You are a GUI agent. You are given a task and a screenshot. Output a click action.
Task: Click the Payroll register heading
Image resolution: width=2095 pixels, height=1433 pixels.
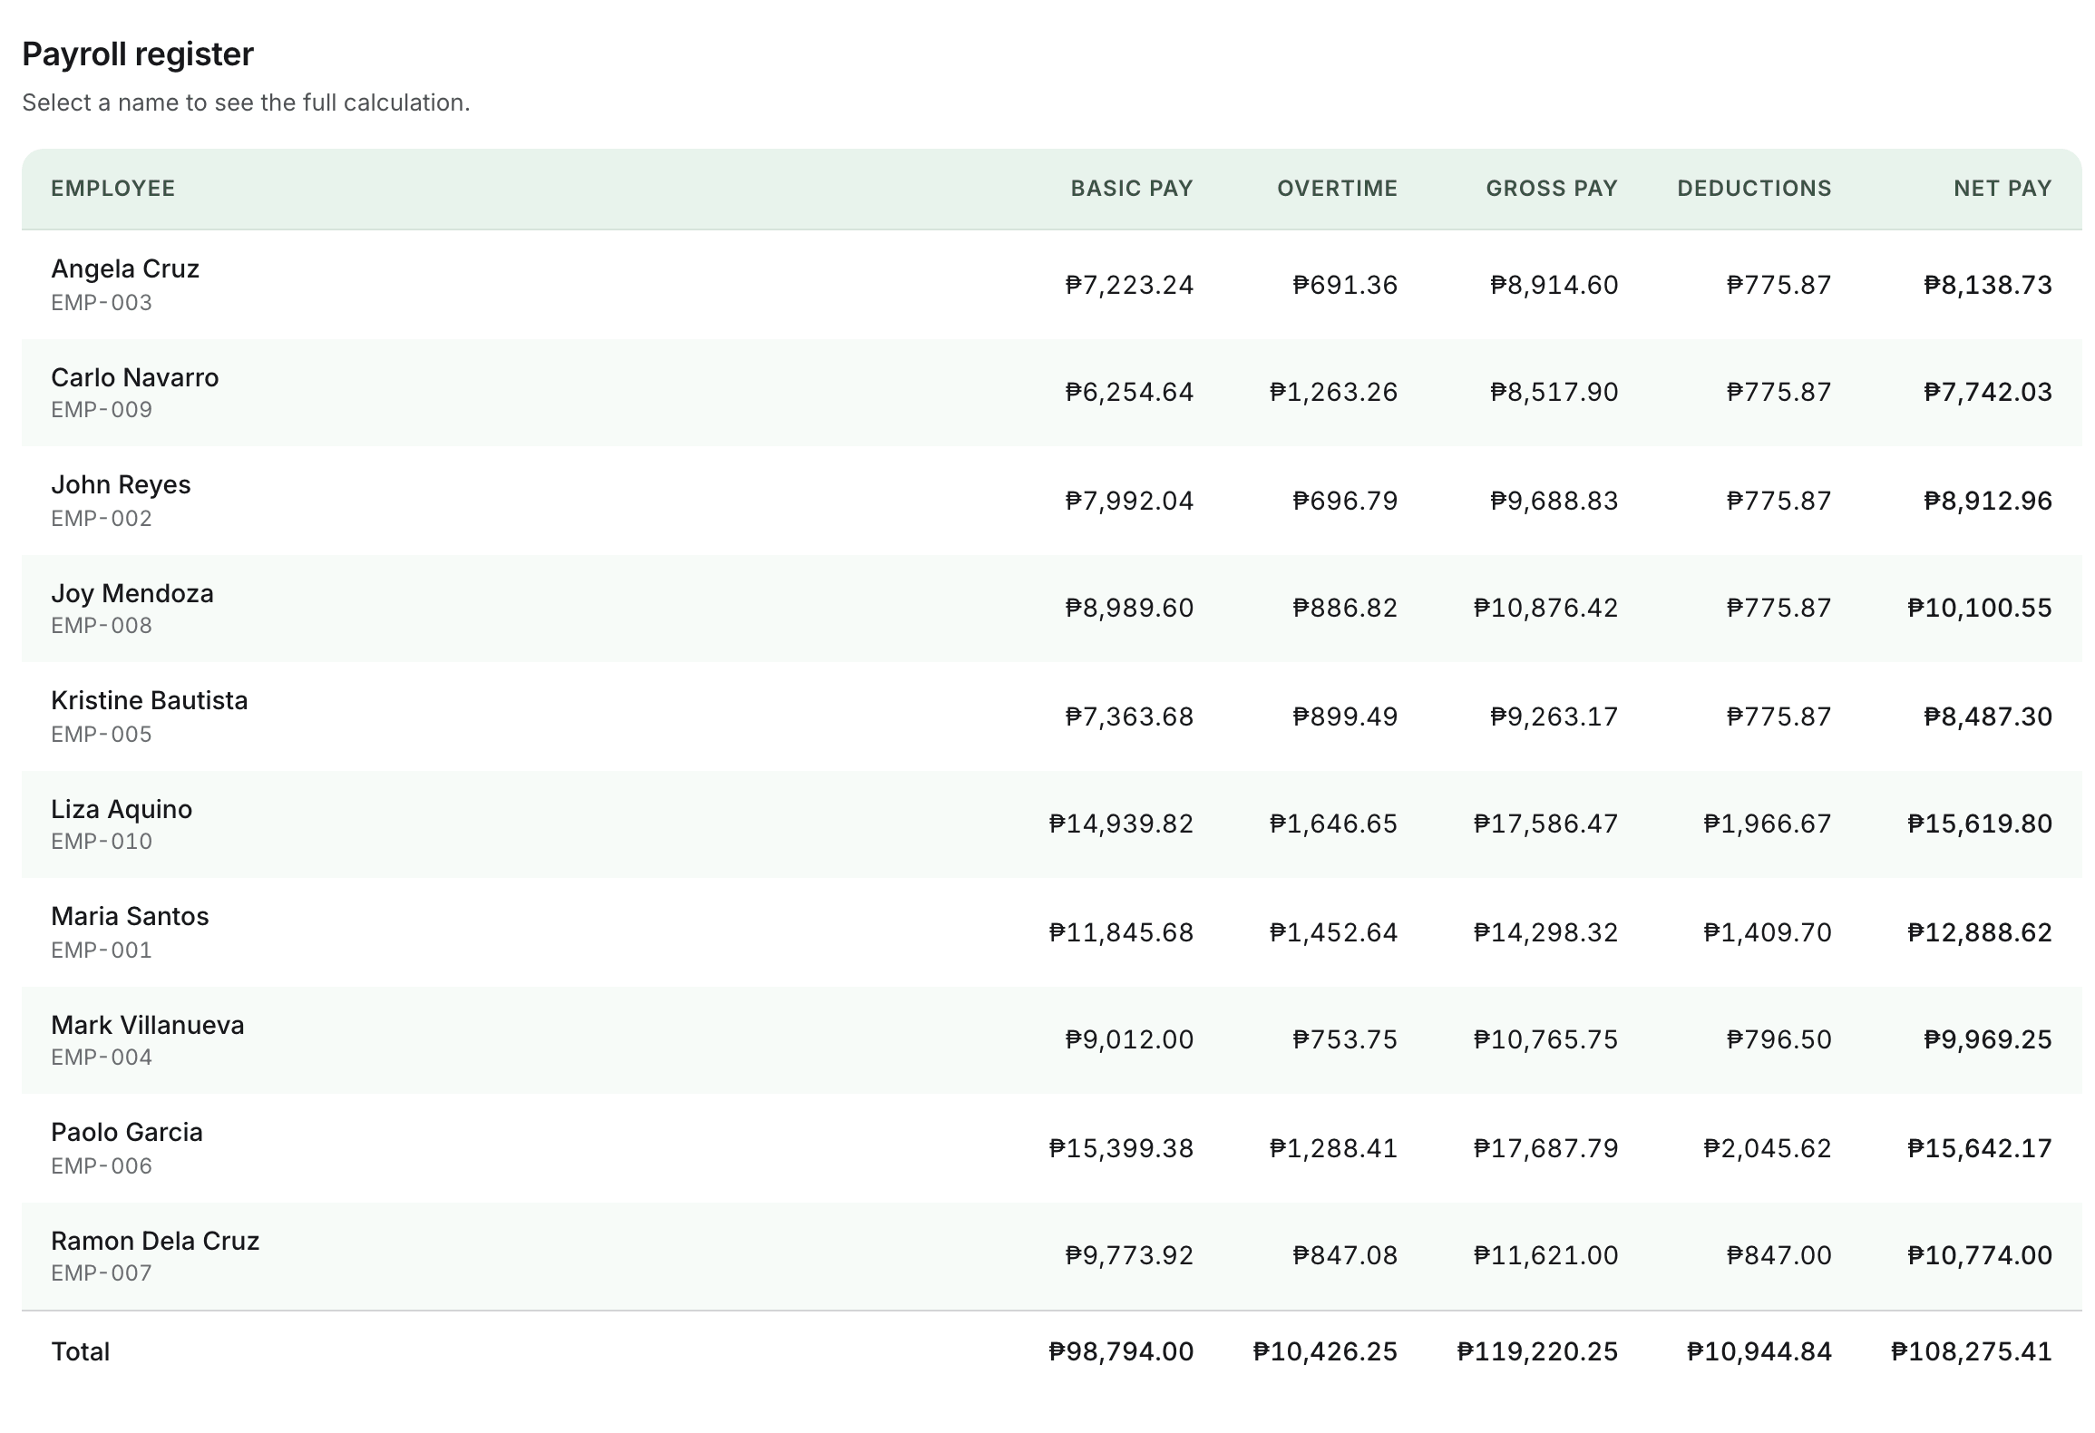coord(138,54)
